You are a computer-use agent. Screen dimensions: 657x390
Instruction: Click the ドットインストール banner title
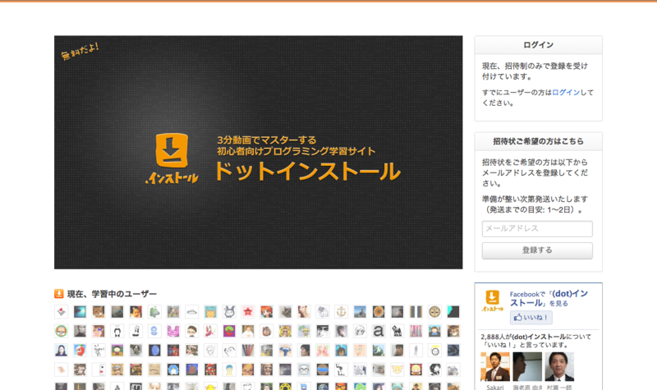pos(307,172)
